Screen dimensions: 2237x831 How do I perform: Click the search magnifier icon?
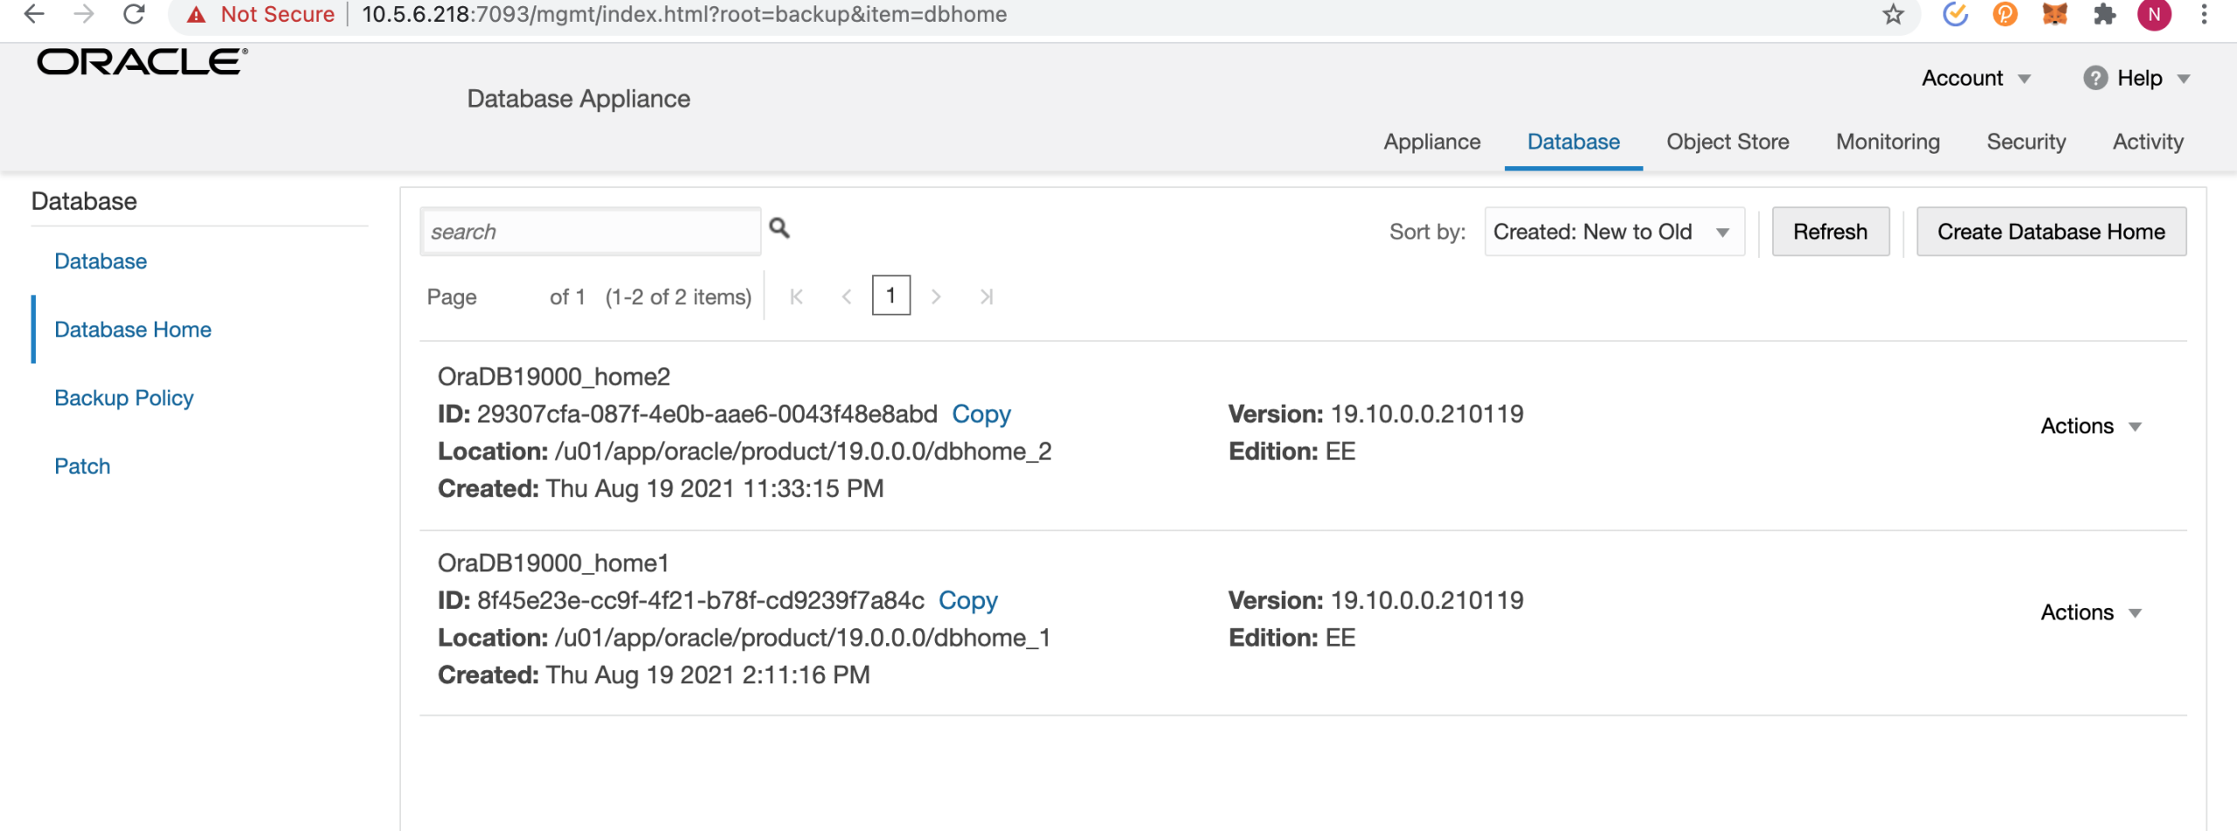(x=779, y=229)
